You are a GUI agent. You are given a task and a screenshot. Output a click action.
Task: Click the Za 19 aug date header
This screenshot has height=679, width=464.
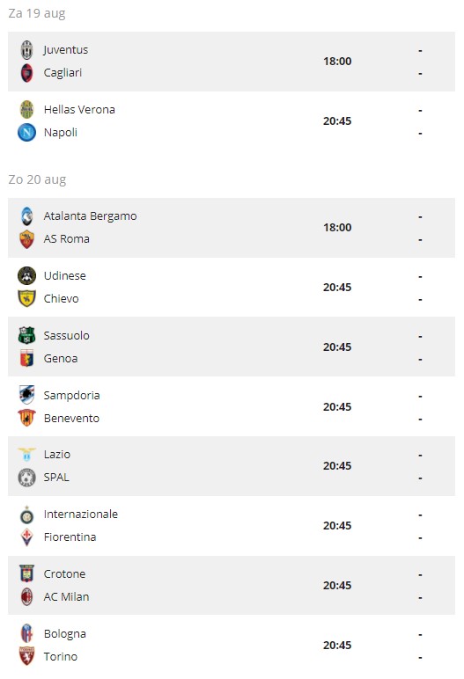[x=37, y=13]
